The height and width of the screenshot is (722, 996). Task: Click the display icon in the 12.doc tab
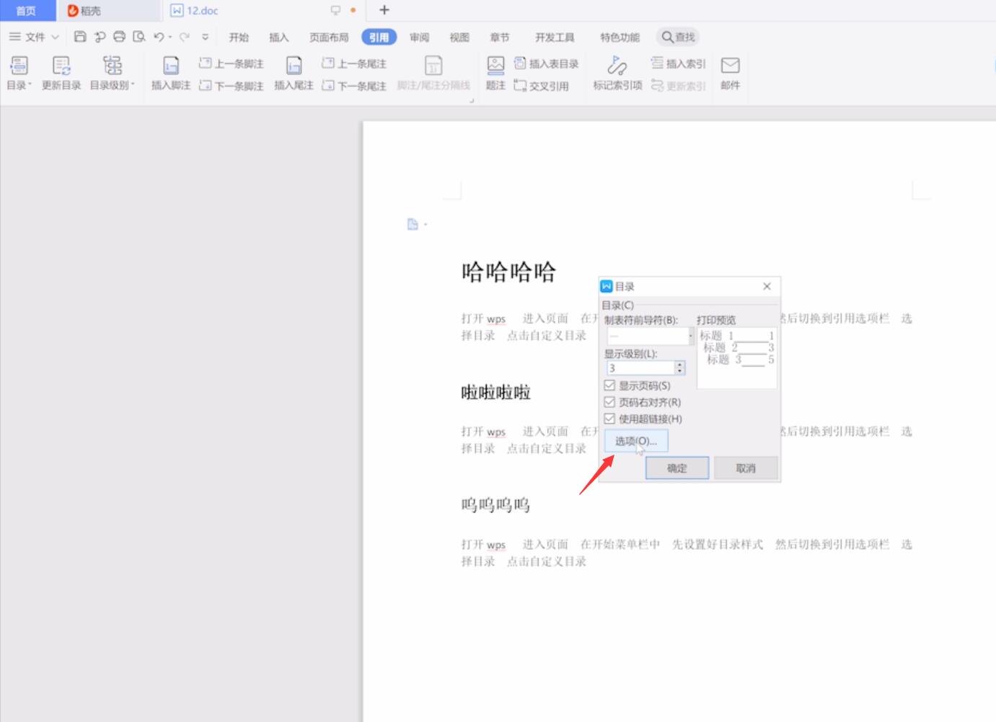pyautogui.click(x=335, y=10)
